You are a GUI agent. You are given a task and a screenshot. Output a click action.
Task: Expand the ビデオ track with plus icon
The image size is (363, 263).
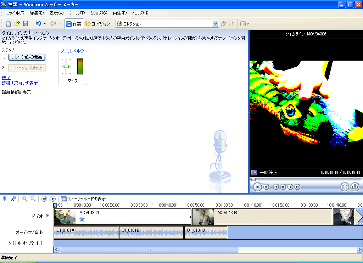click(x=48, y=216)
